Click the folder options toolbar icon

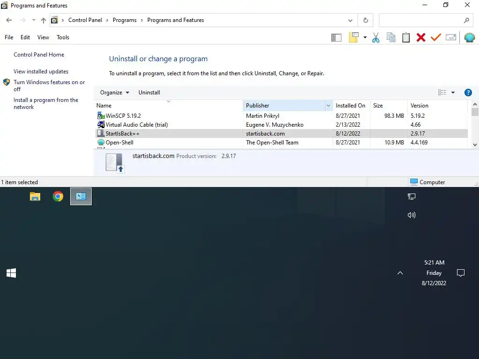(354, 37)
